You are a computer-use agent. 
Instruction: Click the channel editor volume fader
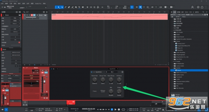pyautogui.click(x=44, y=81)
